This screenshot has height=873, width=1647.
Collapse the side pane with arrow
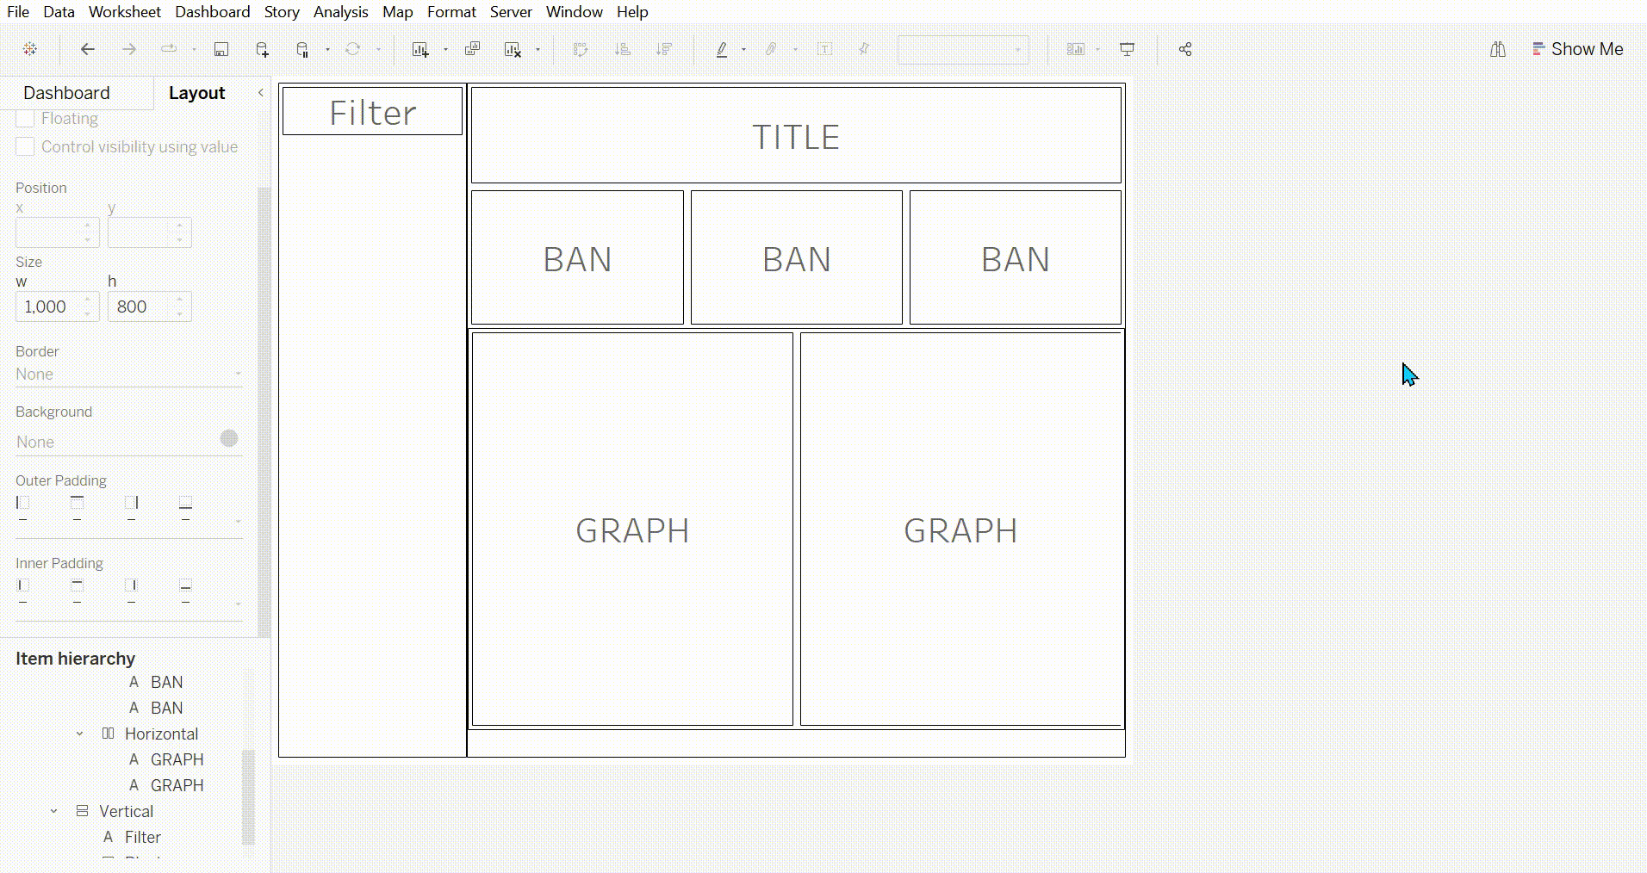[261, 92]
